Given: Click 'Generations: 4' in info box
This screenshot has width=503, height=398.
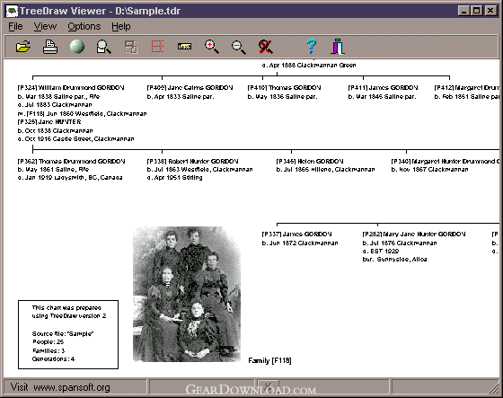Looking at the screenshot, I should point(53,358).
